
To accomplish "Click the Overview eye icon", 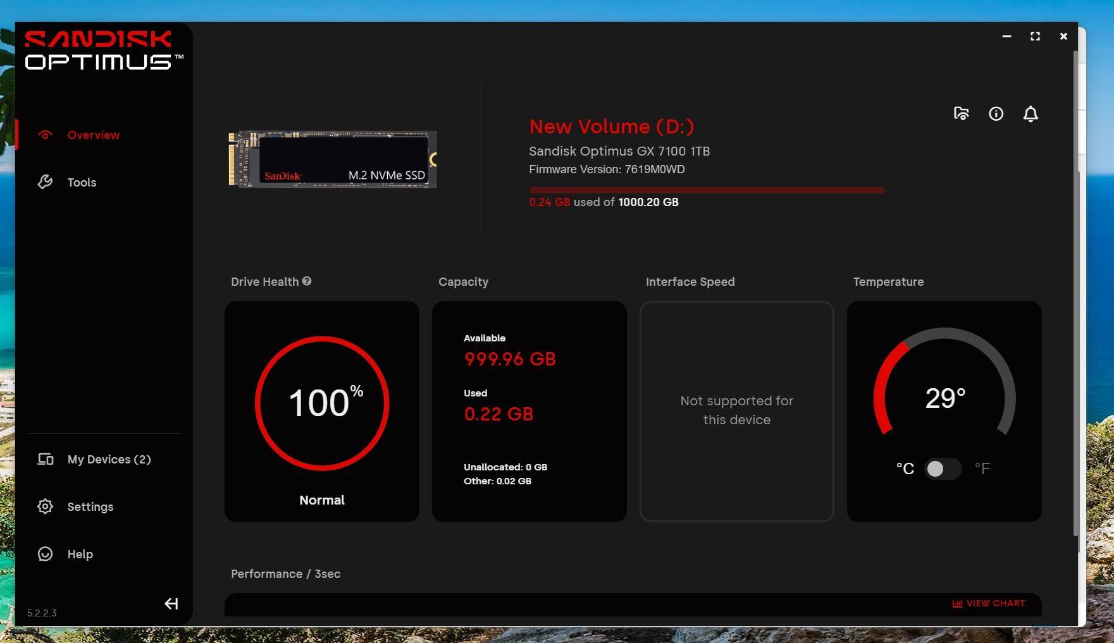I will coord(45,135).
